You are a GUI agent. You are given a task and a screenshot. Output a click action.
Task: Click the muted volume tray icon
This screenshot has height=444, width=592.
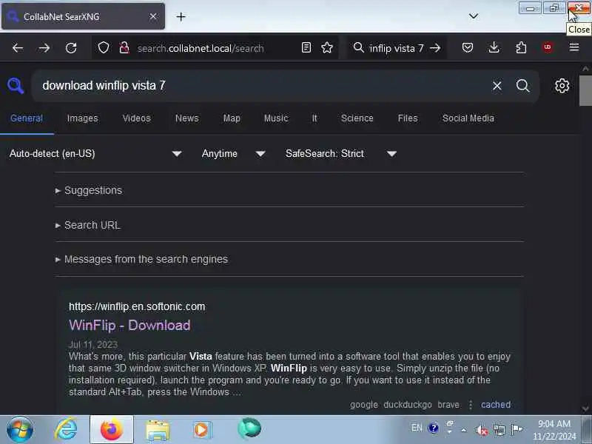click(482, 430)
